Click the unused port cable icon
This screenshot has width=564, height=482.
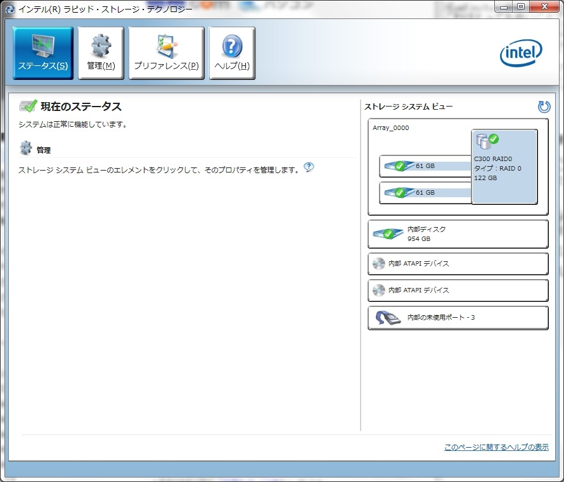pos(388,318)
